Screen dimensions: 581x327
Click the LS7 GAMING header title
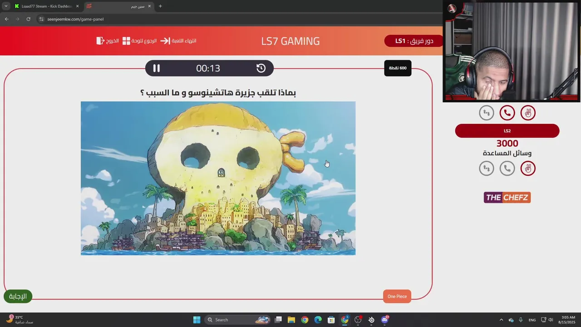[x=290, y=41]
